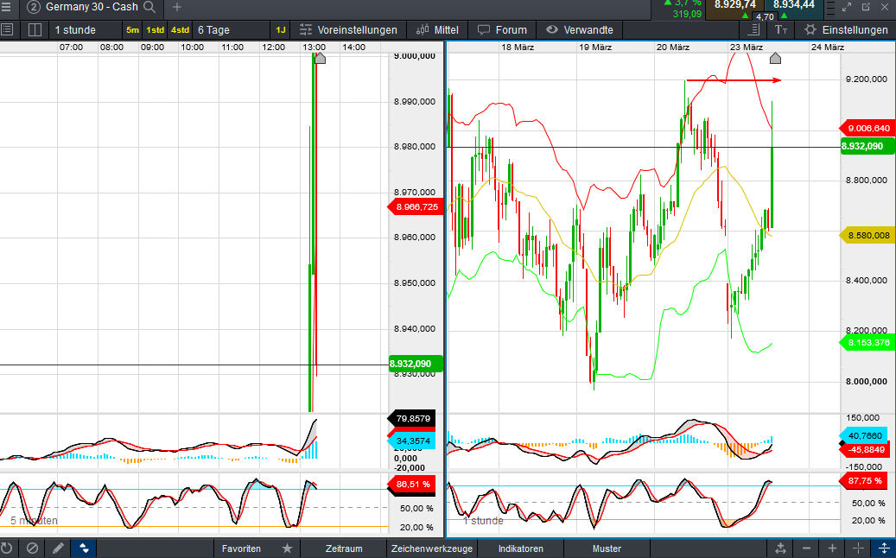Screen dimensions: 896x558
Task: Click the home marker on the left chart
Action: [320, 58]
